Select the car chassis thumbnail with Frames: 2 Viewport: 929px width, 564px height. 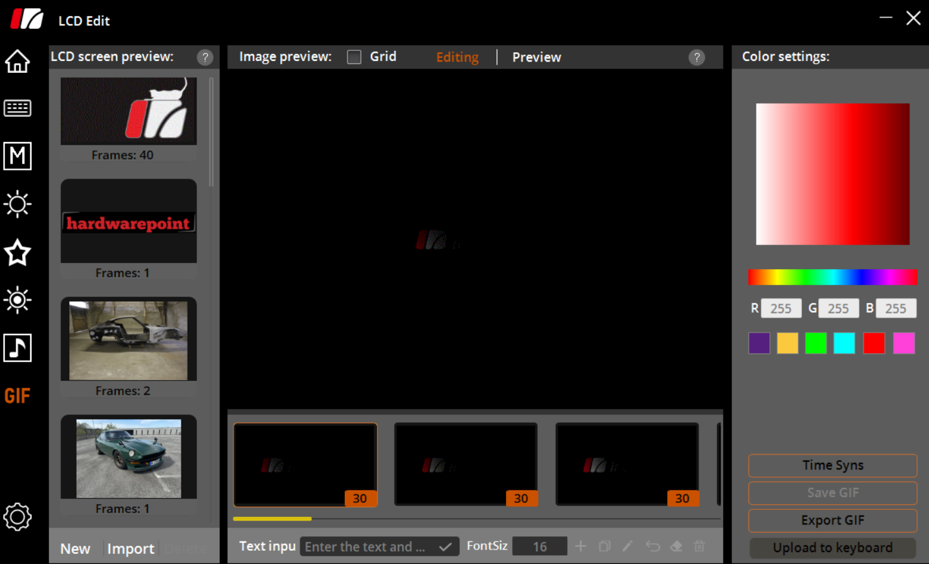pyautogui.click(x=128, y=339)
